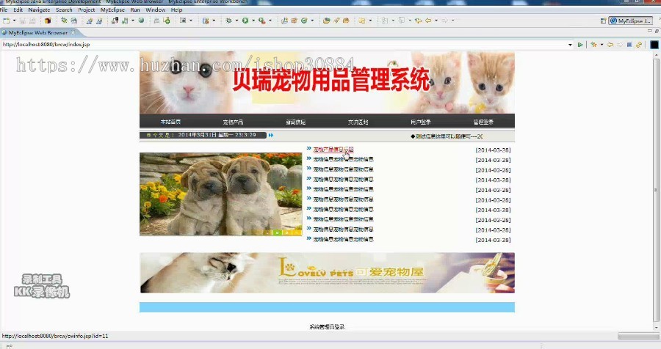Viewport: 661px width, 349px height.
Task: Click the Run External Tools toolbar icon
Action: [261, 21]
